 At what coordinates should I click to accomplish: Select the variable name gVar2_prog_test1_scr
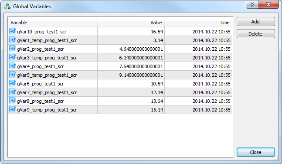pos(41,49)
